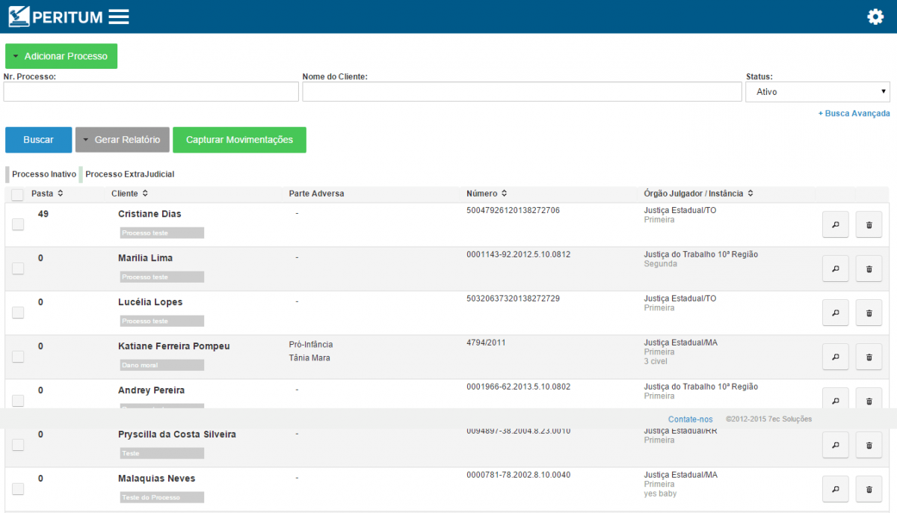
Task: View Katiane Ferreira Pompeu process details
Action: pyautogui.click(x=835, y=357)
